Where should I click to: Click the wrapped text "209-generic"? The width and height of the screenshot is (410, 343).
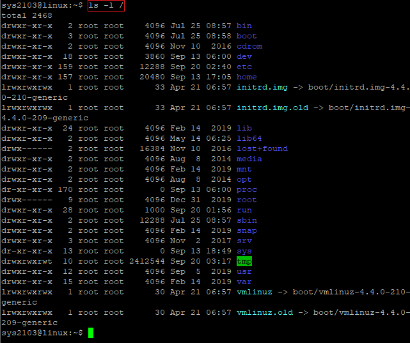click(29, 323)
